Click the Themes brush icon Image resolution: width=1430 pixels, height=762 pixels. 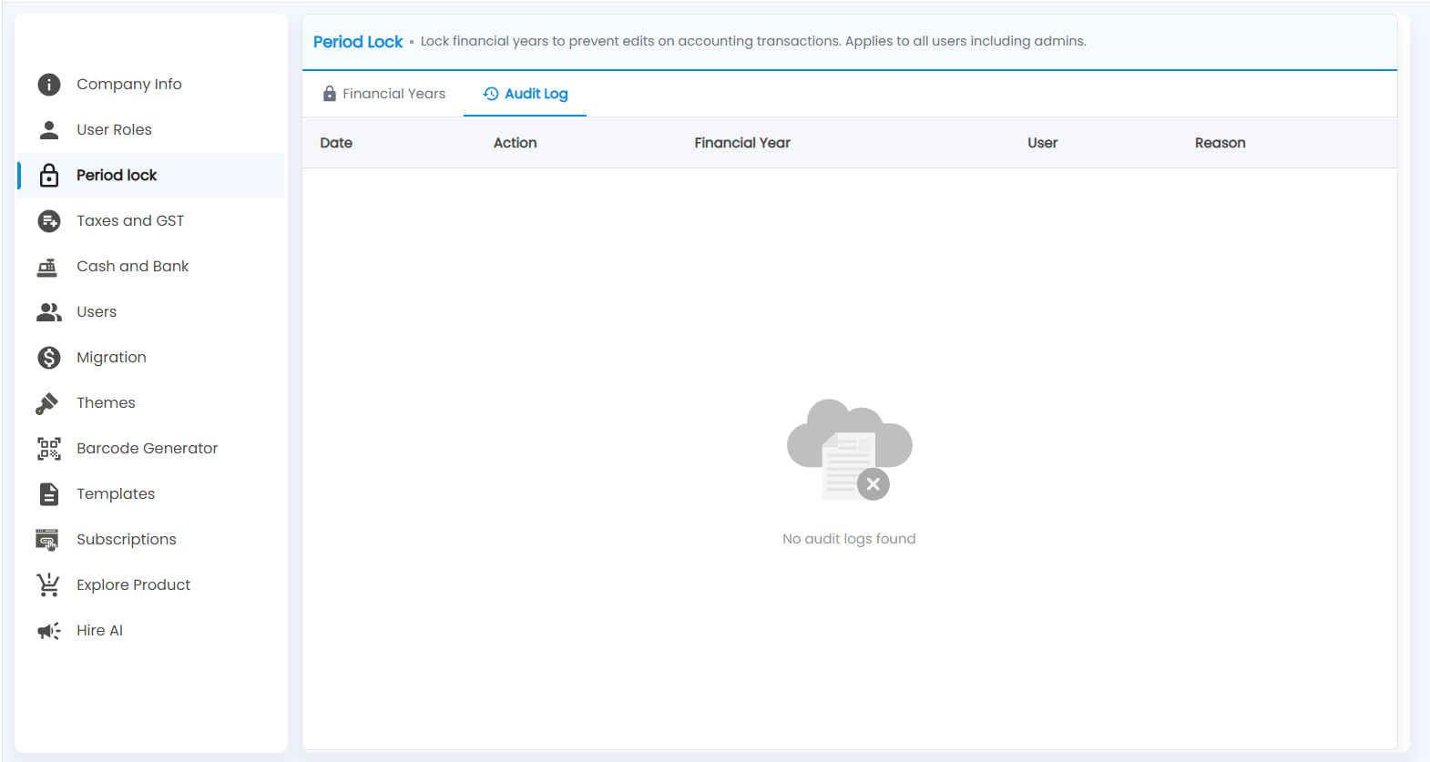[x=47, y=403]
